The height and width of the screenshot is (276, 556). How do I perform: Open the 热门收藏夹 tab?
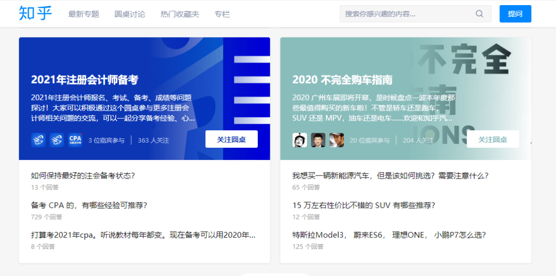coord(180,14)
